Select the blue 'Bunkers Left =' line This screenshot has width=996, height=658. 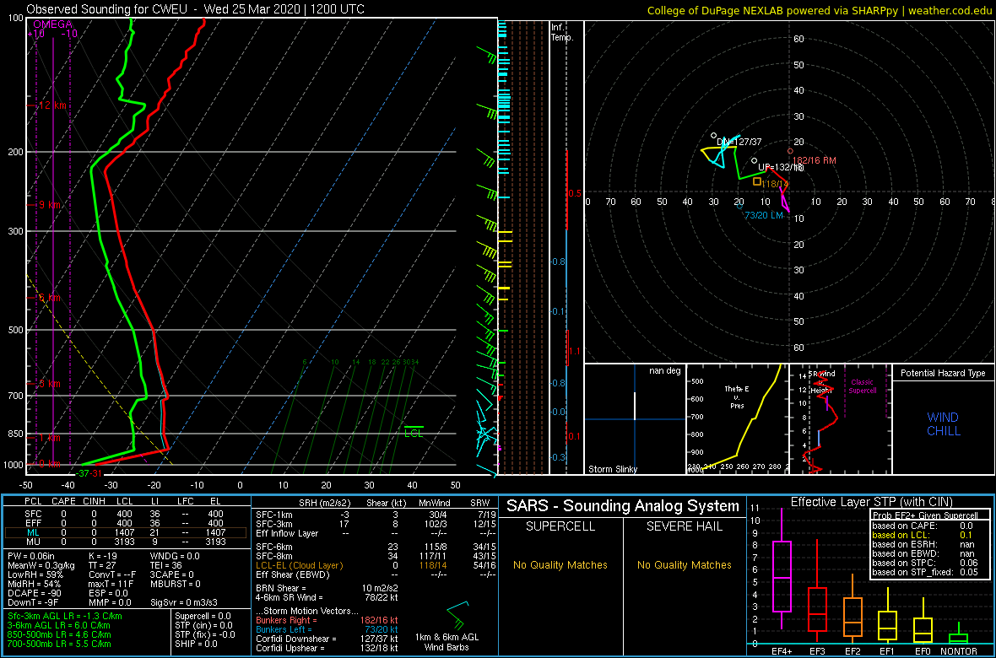pyautogui.click(x=327, y=629)
